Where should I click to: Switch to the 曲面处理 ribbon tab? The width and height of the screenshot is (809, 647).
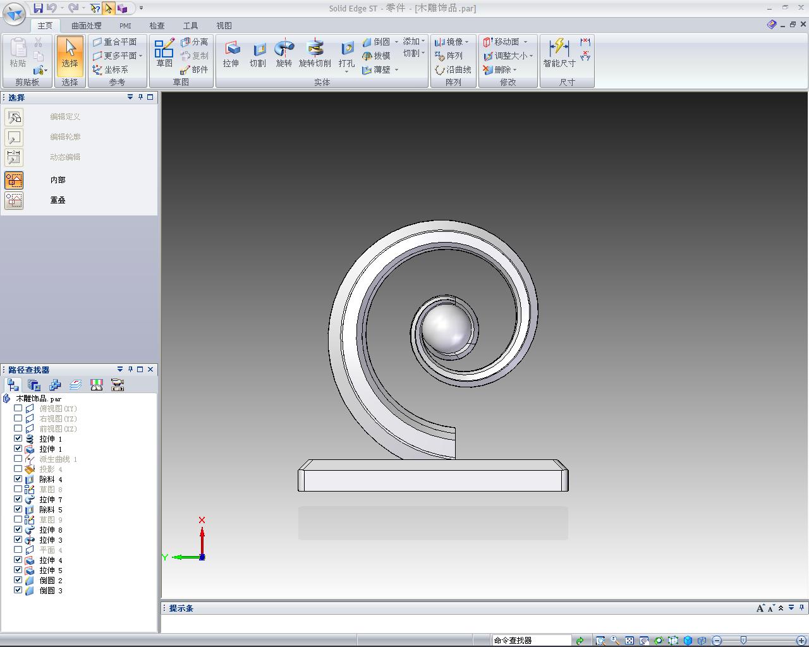[87, 25]
